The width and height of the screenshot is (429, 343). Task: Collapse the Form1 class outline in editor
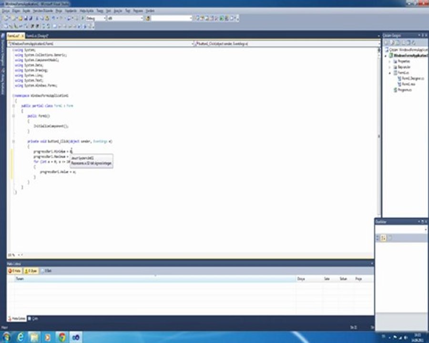click(13, 106)
